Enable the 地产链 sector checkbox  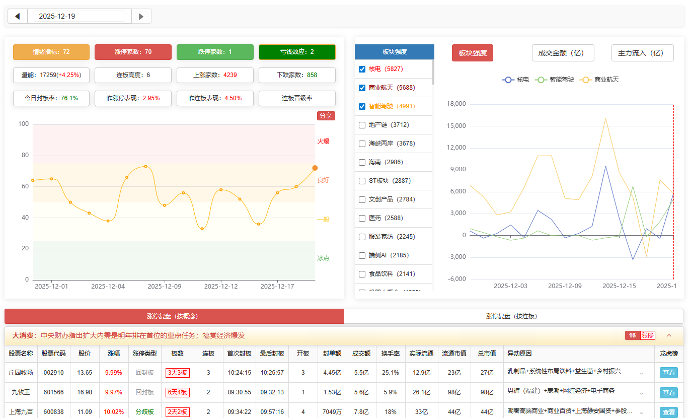362,125
